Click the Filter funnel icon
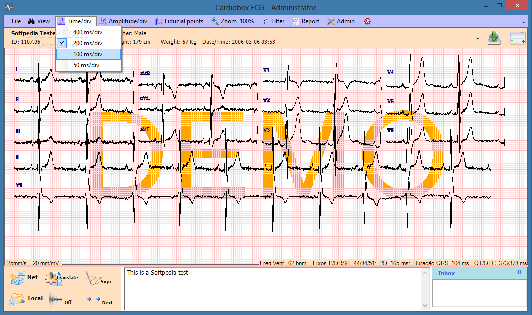This screenshot has width=532, height=315. 265,21
